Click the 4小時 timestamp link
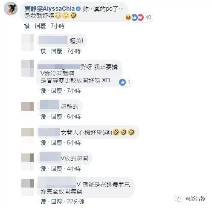Viewport: 212px width, 208px height. click(x=74, y=169)
